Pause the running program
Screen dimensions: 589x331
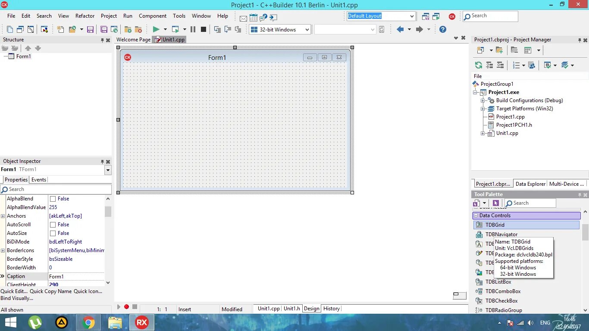pyautogui.click(x=193, y=29)
